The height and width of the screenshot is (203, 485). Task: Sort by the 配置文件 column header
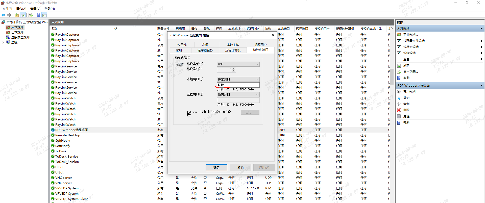point(163,29)
